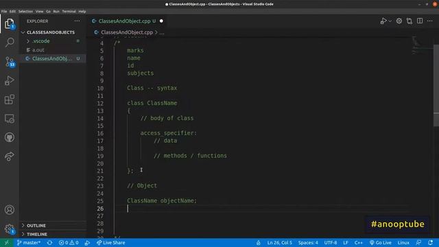Open the File menu
Screen dimensions: 439x247
4,12
